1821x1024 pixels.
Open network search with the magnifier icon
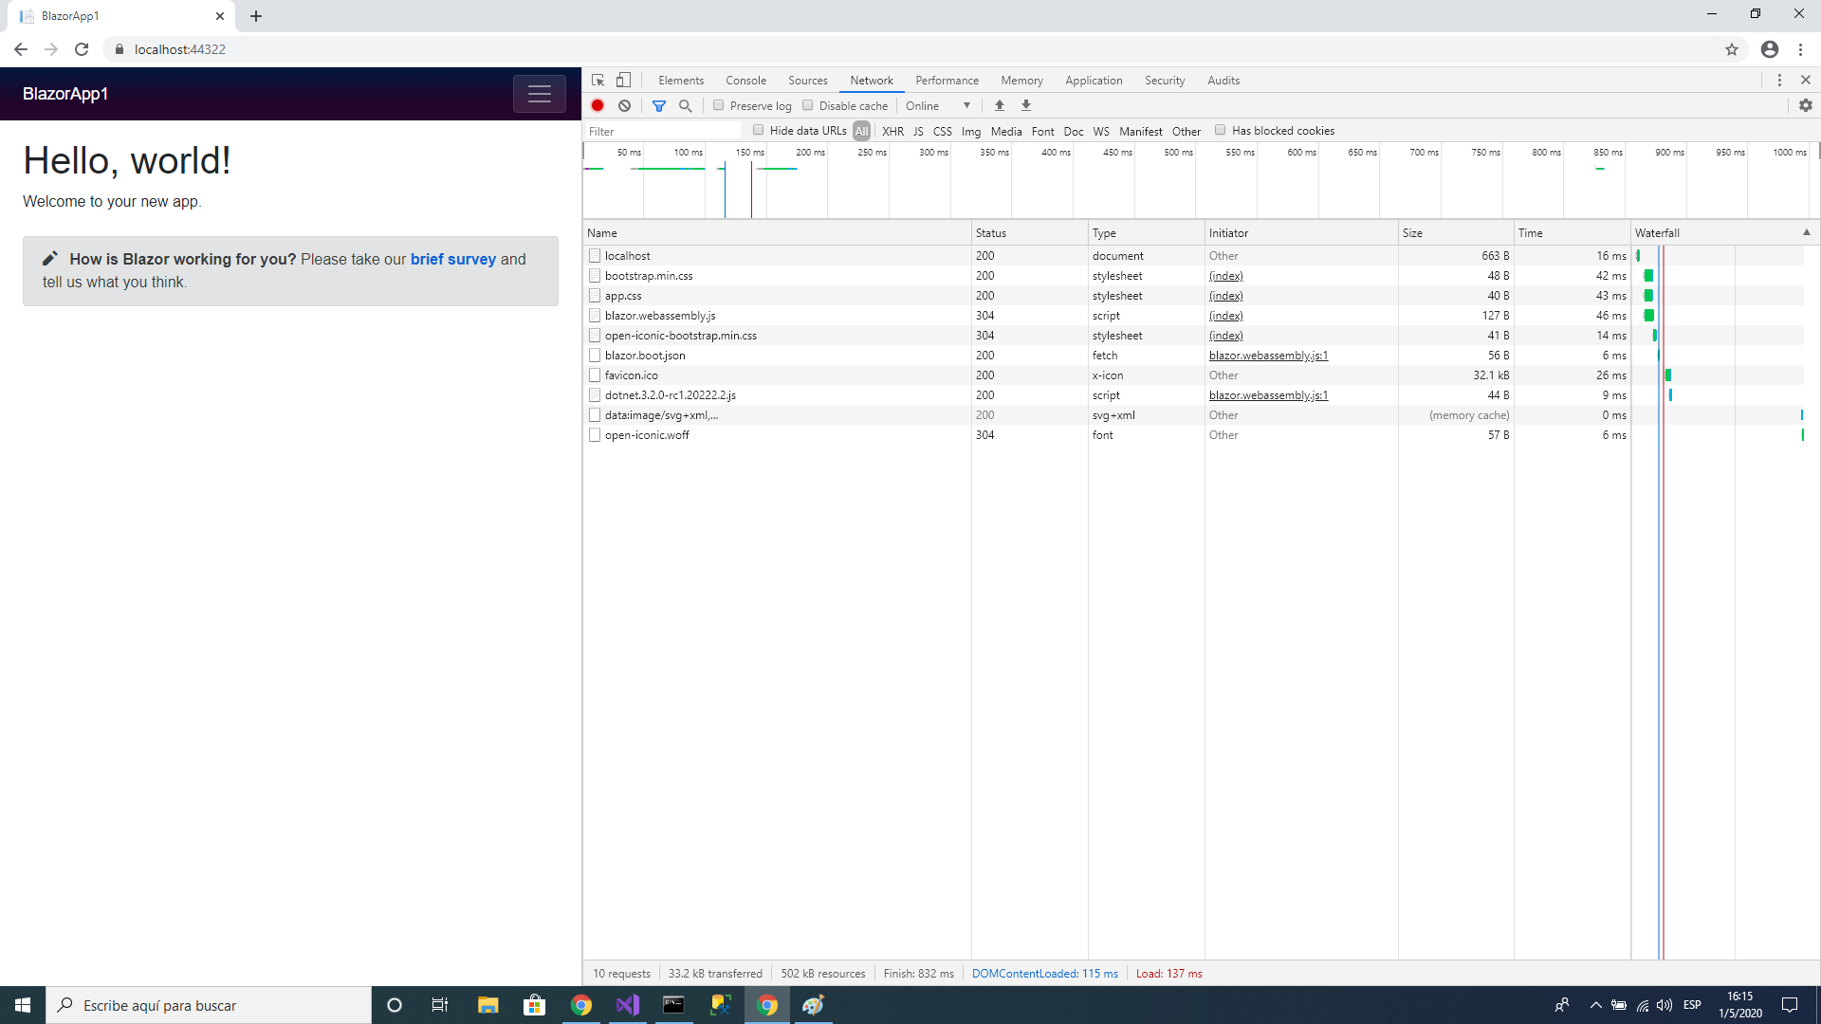pyautogui.click(x=686, y=105)
